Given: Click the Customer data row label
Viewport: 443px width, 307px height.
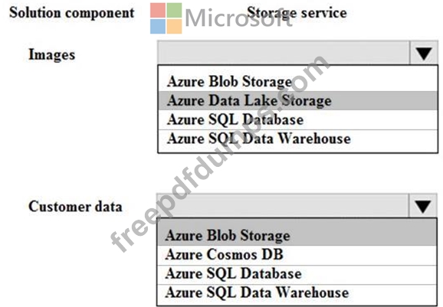Looking at the screenshot, I should point(75,206).
